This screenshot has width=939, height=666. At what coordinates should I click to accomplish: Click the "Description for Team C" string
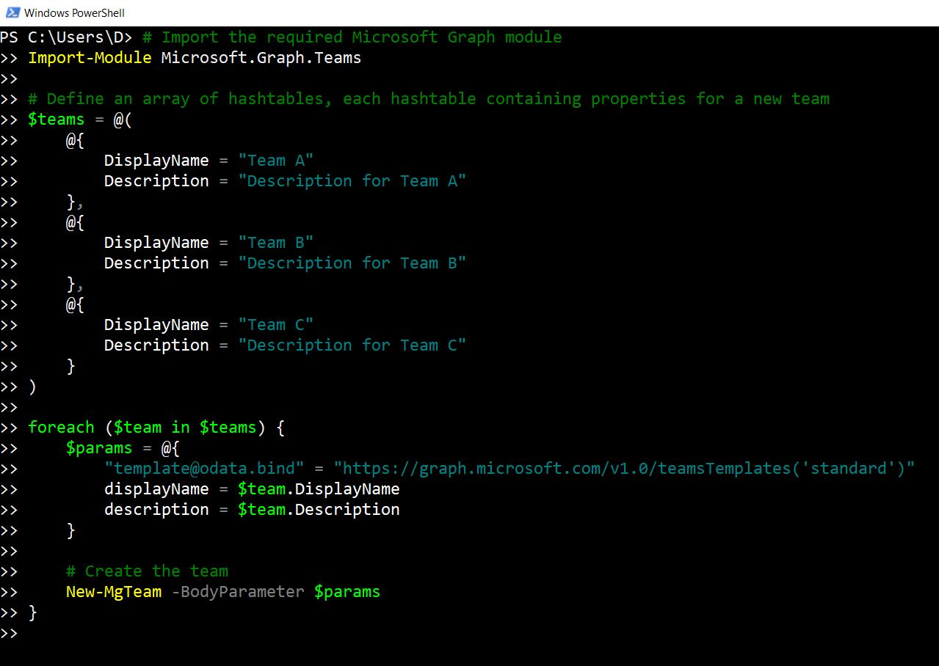352,345
